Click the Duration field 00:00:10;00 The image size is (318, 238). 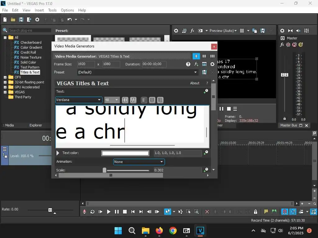(x=154, y=64)
